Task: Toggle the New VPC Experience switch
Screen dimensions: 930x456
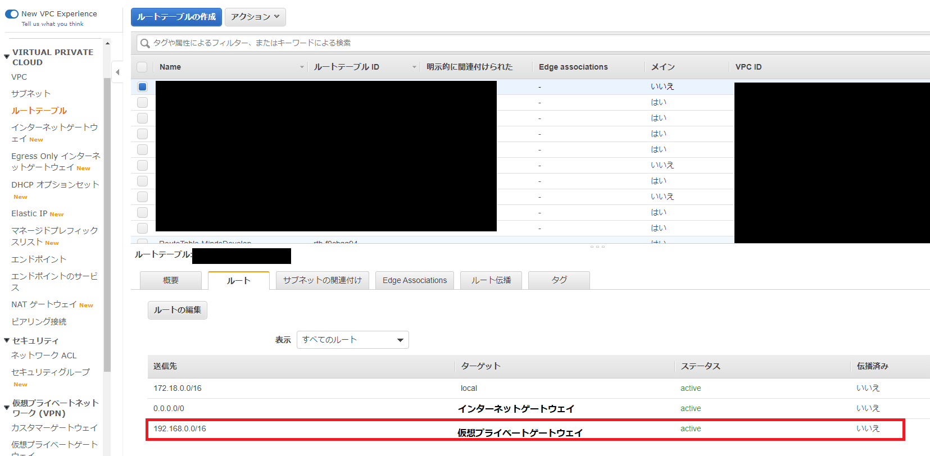Action: point(12,14)
